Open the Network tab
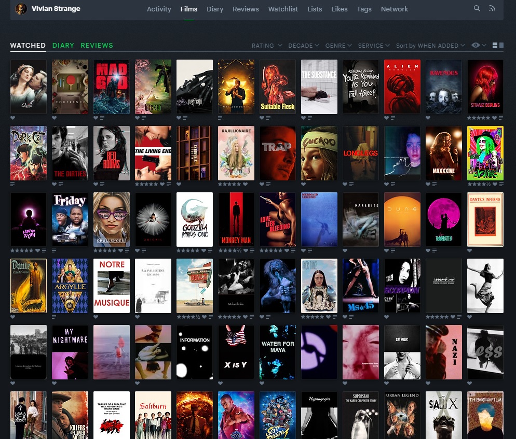This screenshot has width=516, height=439. tap(394, 9)
